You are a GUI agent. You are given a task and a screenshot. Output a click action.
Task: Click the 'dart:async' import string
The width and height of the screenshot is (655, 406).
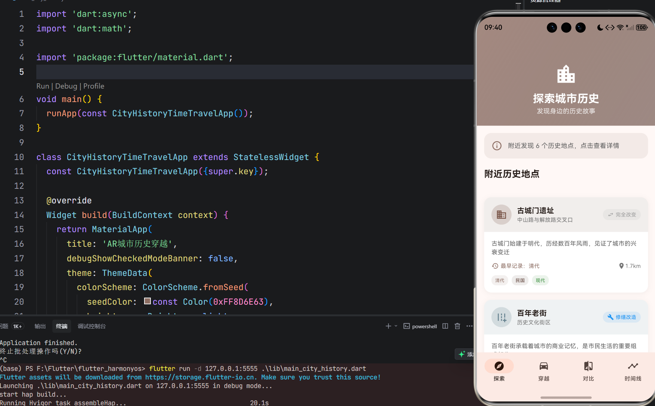pos(102,14)
